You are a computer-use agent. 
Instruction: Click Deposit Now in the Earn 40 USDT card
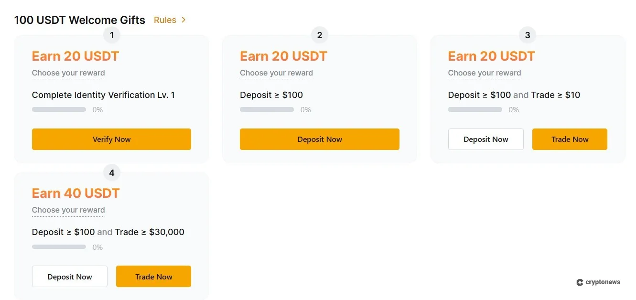70,276
